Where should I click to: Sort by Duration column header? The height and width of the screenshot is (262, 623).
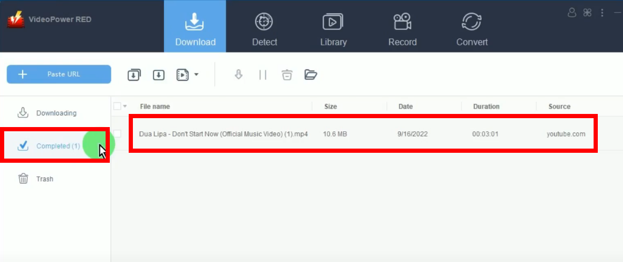tap(486, 107)
